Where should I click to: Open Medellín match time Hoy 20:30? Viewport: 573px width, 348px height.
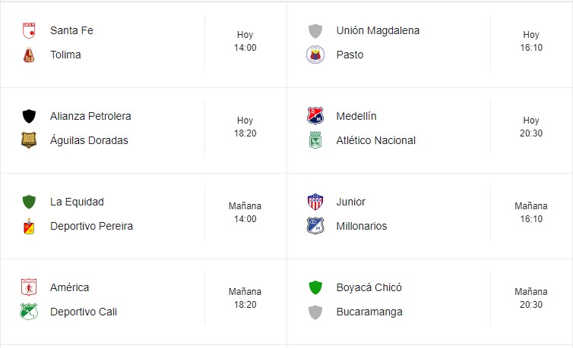pyautogui.click(x=531, y=127)
